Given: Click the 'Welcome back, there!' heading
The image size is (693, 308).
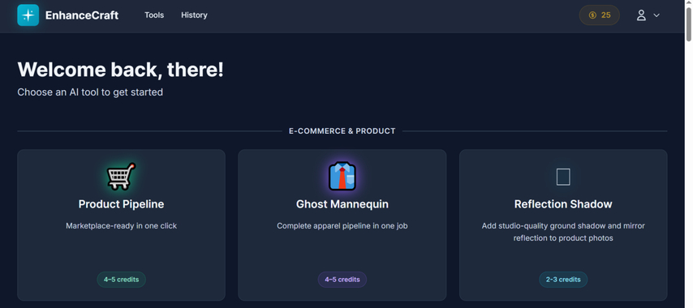Looking at the screenshot, I should click(x=120, y=70).
